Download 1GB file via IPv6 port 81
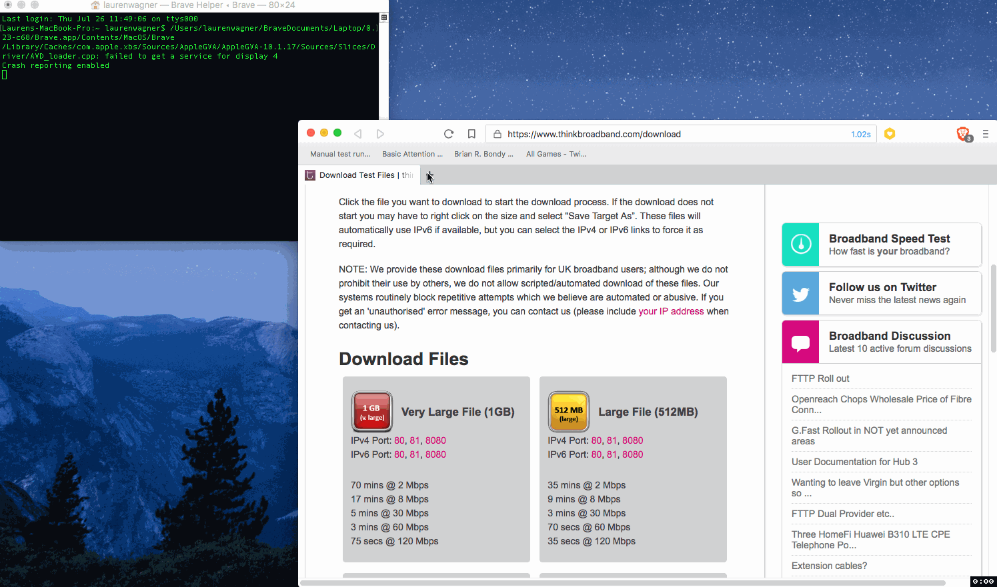Viewport: 997px width, 587px height. [415, 454]
